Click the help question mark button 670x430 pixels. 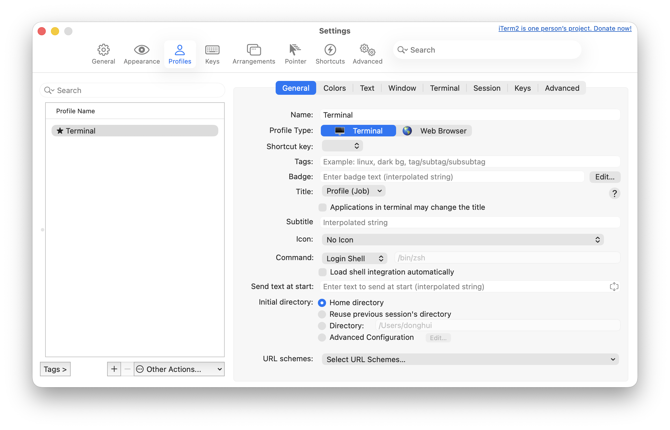click(x=614, y=193)
